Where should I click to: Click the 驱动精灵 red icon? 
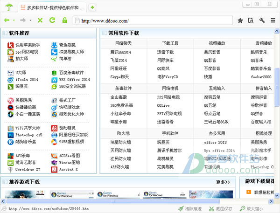click(54, 128)
